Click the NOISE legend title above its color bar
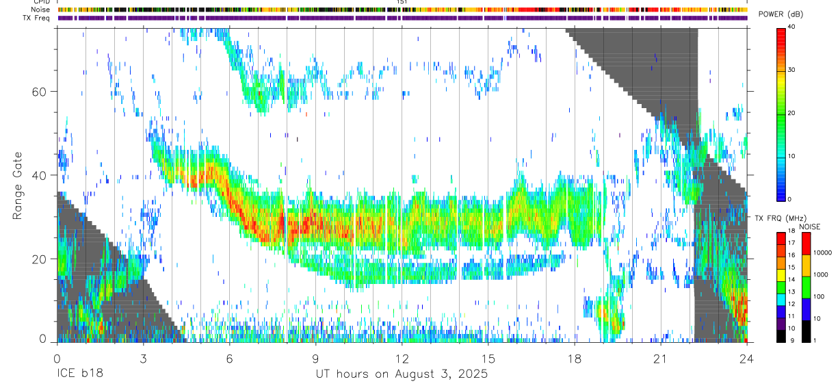Viewport: 840px width, 388px height. 810,227
